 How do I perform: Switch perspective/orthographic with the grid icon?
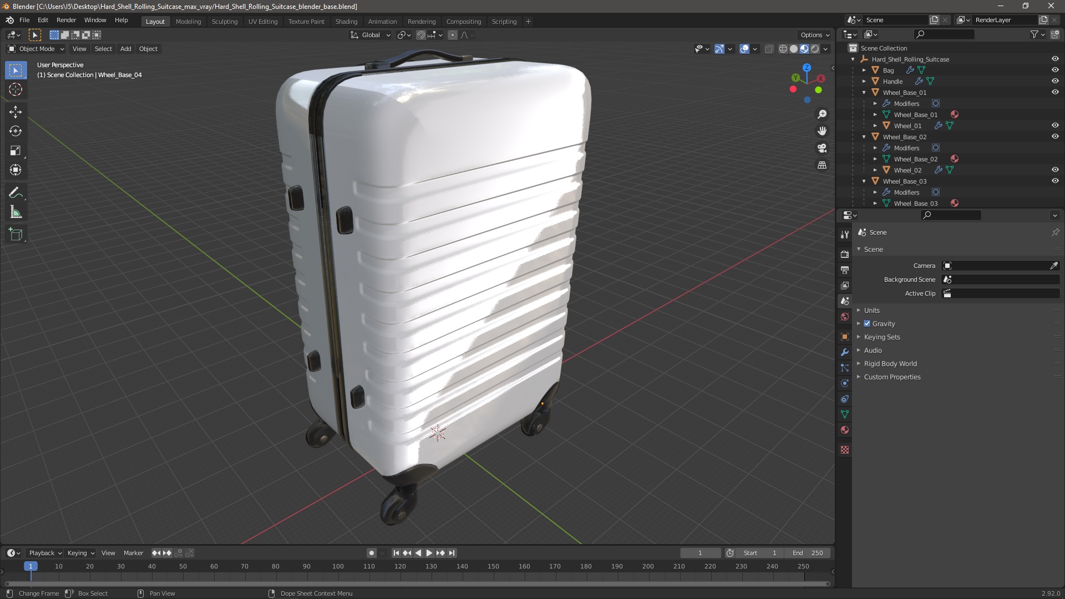click(822, 165)
